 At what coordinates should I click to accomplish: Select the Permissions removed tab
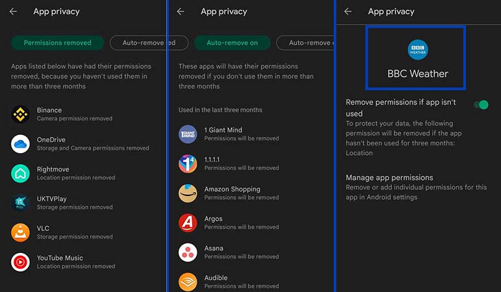click(58, 43)
